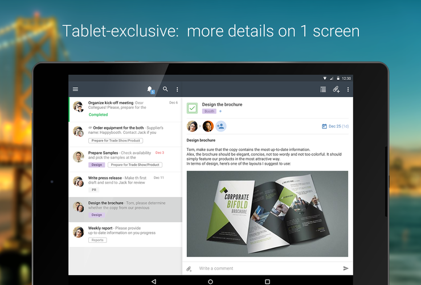421x285 pixels.
Task: Open Order equipment for the both task
Action: click(x=125, y=135)
